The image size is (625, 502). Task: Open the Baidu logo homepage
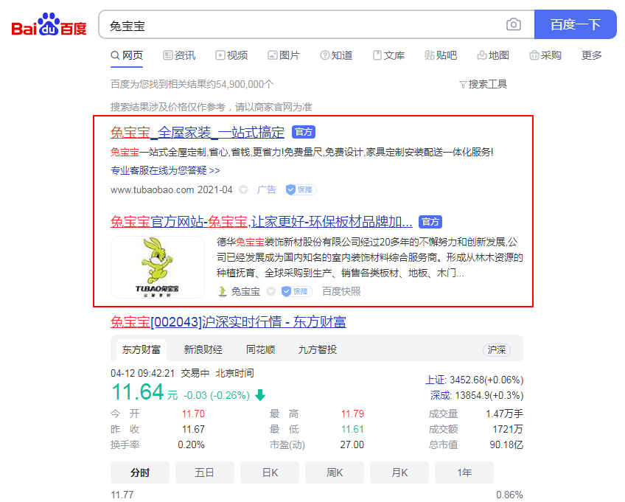[49, 25]
